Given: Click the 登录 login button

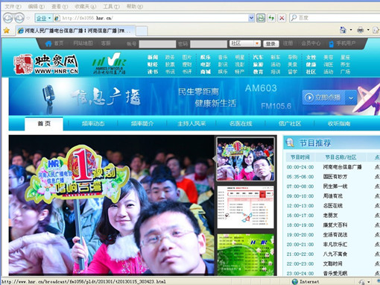Looking at the screenshot, I should [x=270, y=44].
